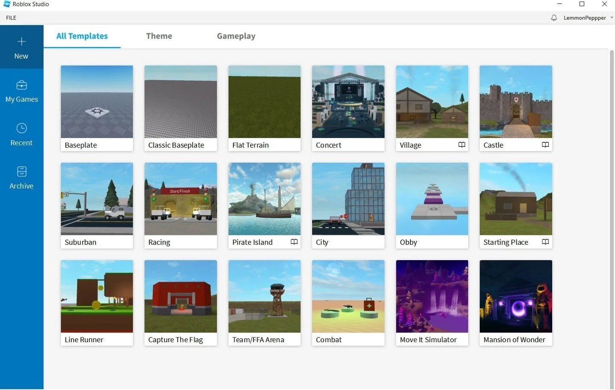615x390 pixels.
Task: Click the Capture The Flag name label
Action: pyautogui.click(x=176, y=340)
